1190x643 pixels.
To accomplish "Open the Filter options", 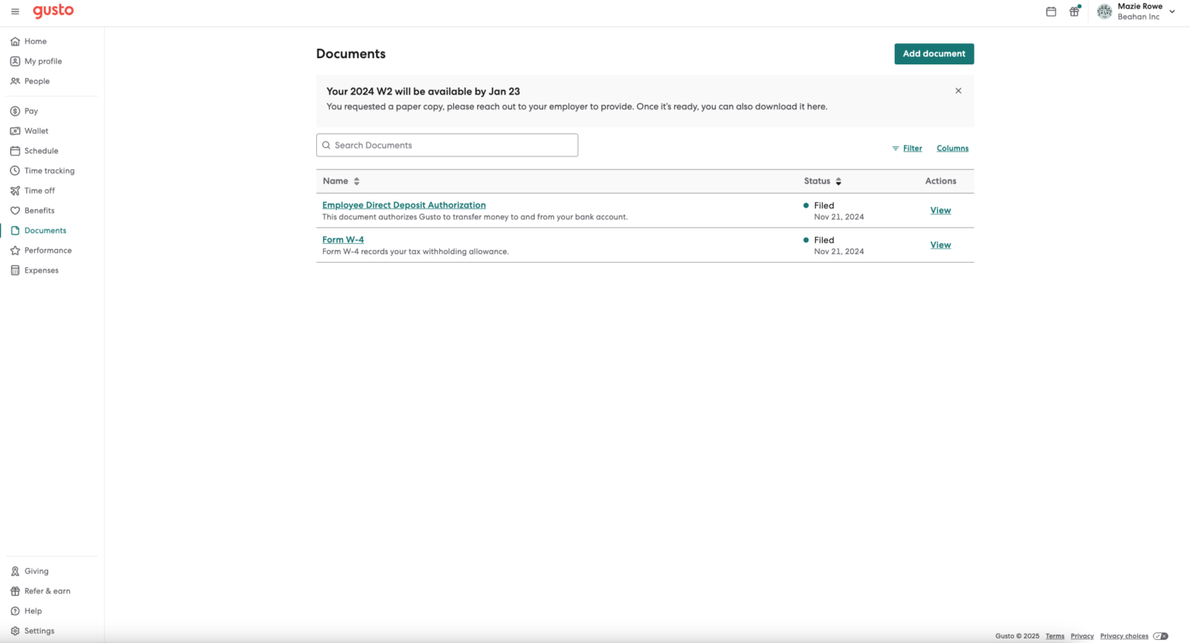I will pyautogui.click(x=906, y=148).
